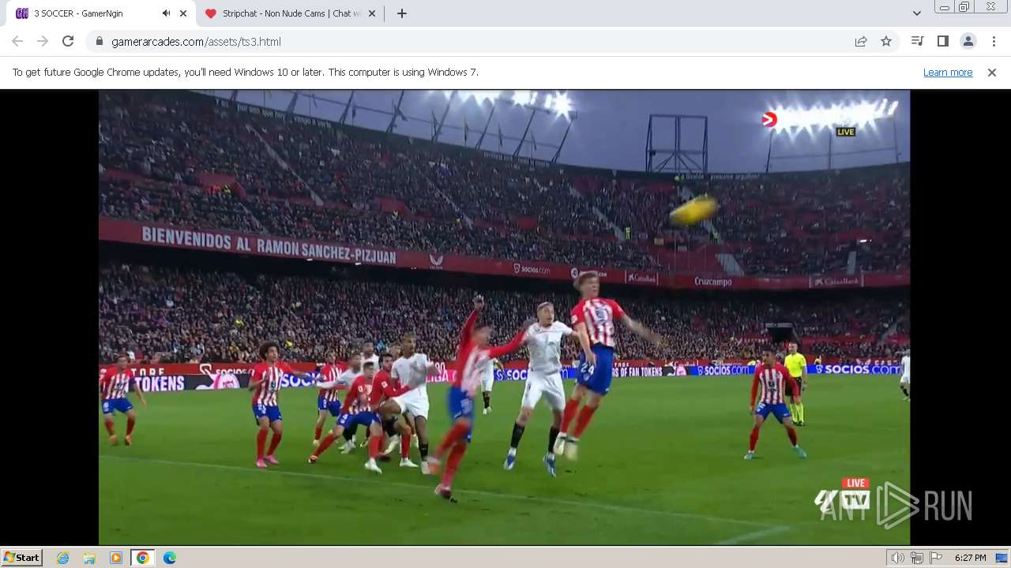Click the LIVE badge on the video
The image size is (1011, 568).
coord(846,132)
